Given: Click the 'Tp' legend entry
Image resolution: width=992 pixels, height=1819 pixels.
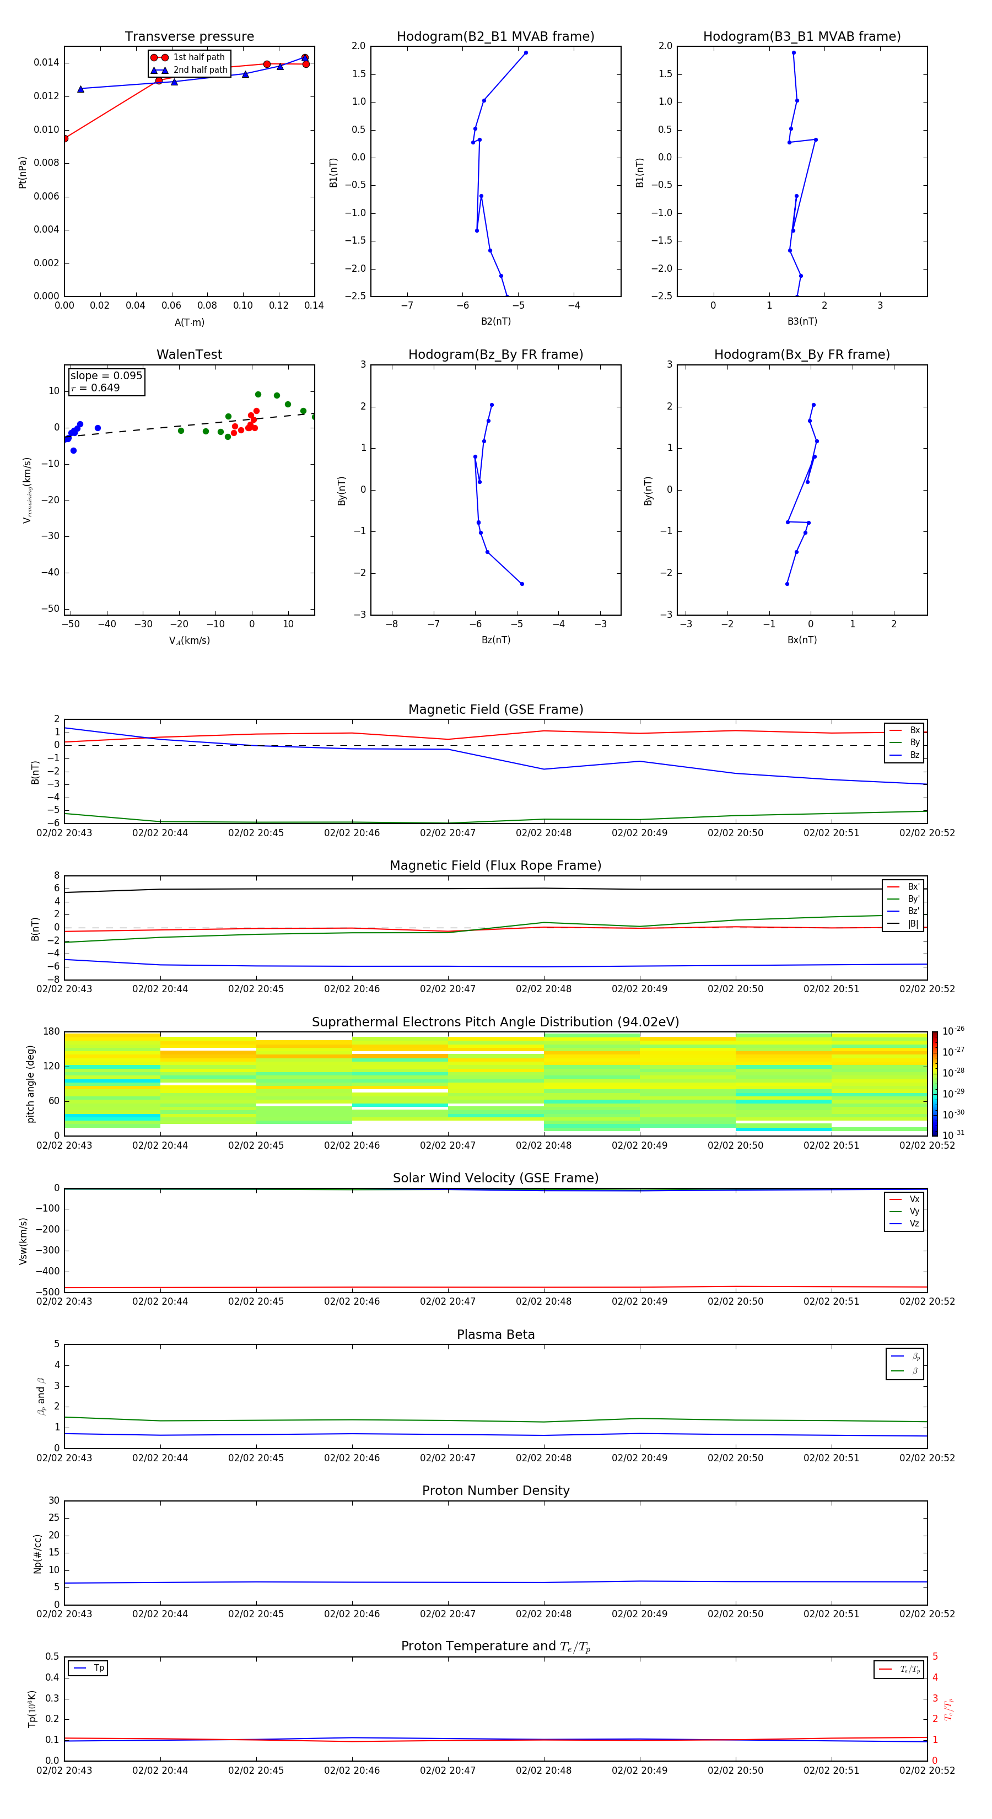Looking at the screenshot, I should [x=88, y=1668].
